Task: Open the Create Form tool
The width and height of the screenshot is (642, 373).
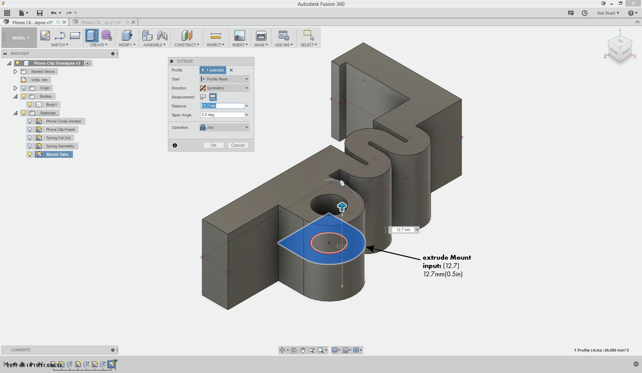Action: click(106, 36)
